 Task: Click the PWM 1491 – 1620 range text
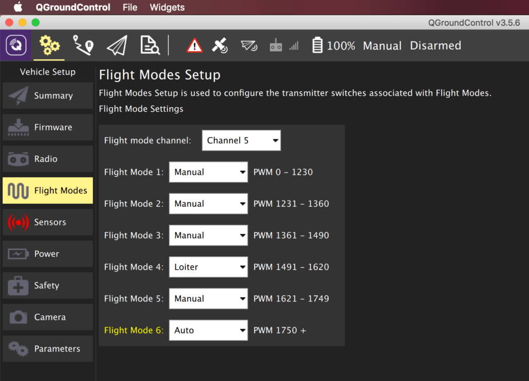(291, 267)
